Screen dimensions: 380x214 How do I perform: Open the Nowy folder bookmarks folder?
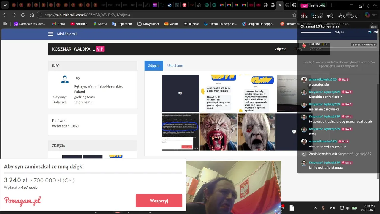[x=148, y=24]
